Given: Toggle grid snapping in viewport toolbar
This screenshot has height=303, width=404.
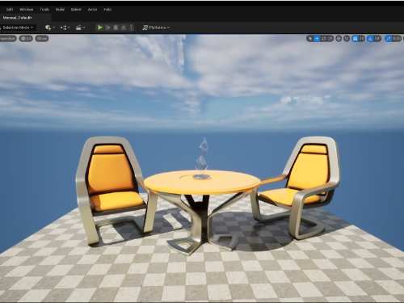Looking at the screenshot, I should pyautogui.click(x=356, y=39).
